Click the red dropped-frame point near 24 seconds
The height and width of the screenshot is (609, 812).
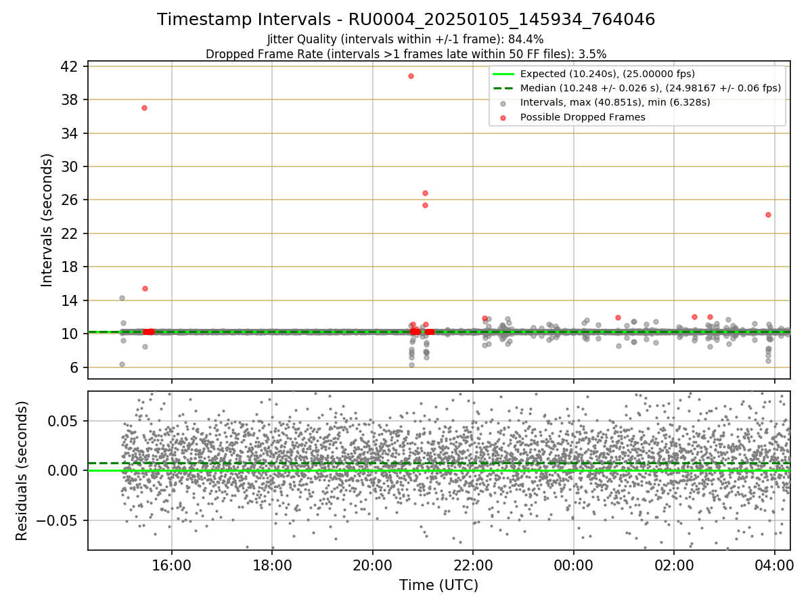[x=768, y=215]
